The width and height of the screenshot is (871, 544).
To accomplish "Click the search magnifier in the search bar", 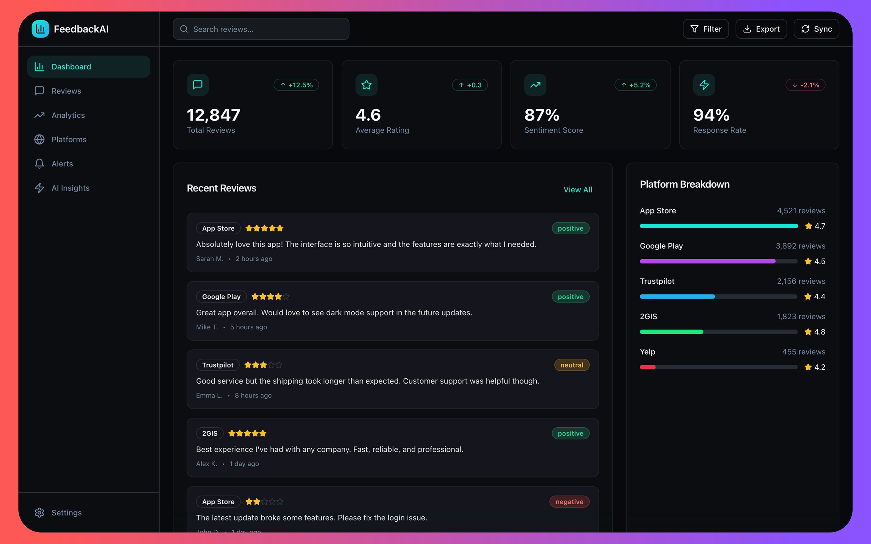I will pos(184,29).
